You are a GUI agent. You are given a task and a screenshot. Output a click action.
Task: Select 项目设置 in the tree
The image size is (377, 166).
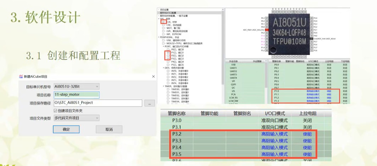[165, 10]
